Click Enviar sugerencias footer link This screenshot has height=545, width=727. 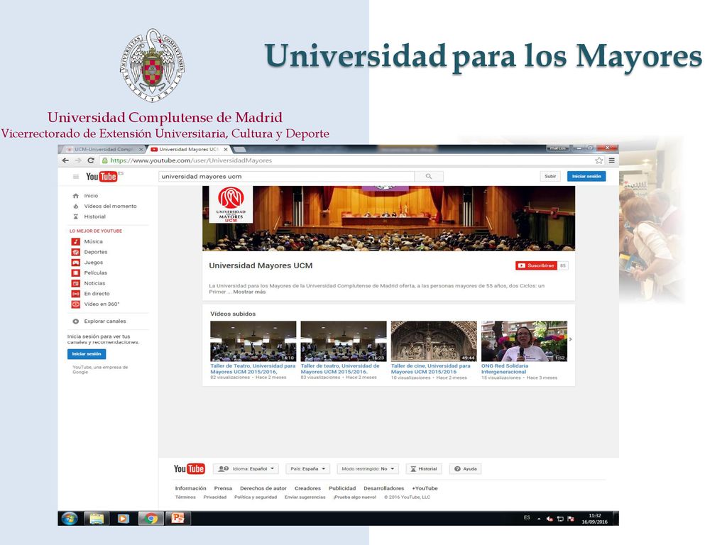coord(305,497)
